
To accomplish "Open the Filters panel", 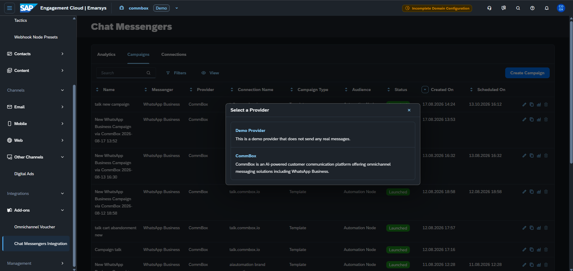I will (x=176, y=73).
